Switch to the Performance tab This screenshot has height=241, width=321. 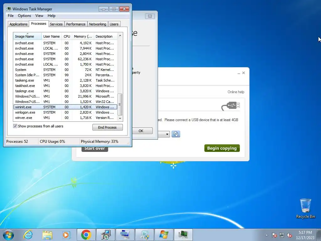tap(76, 24)
